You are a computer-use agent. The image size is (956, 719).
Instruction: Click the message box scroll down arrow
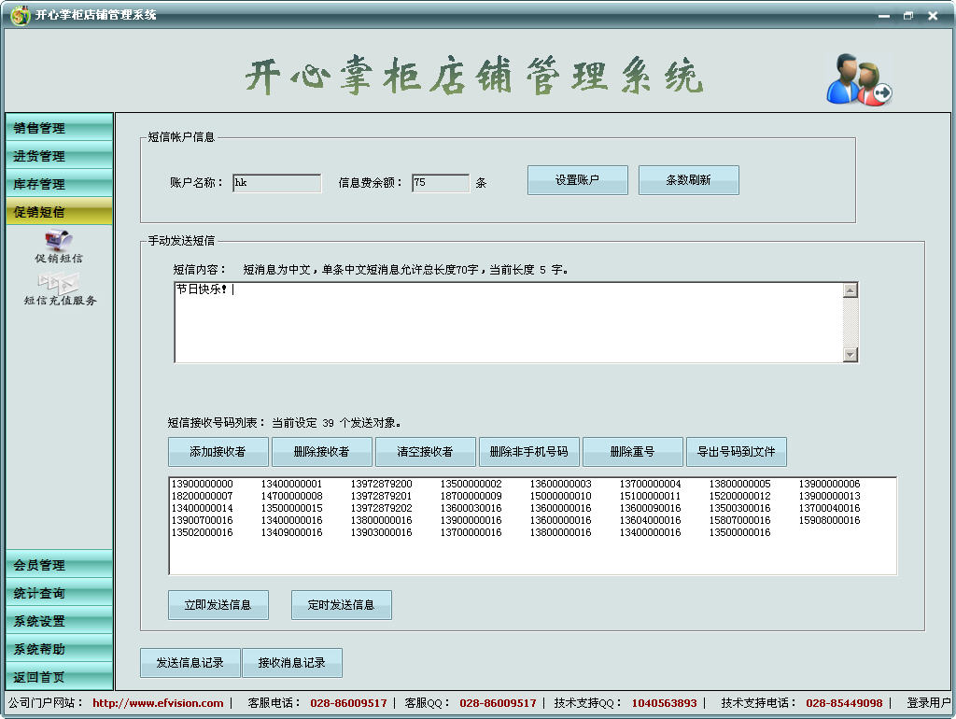851,354
